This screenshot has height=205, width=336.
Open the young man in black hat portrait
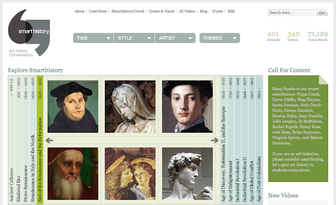[187, 106]
